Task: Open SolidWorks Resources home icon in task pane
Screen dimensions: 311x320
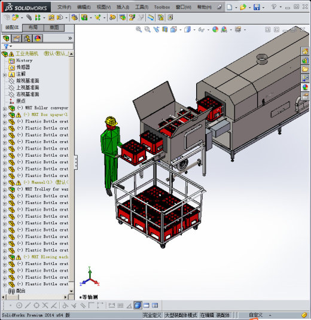Action: (x=305, y=51)
